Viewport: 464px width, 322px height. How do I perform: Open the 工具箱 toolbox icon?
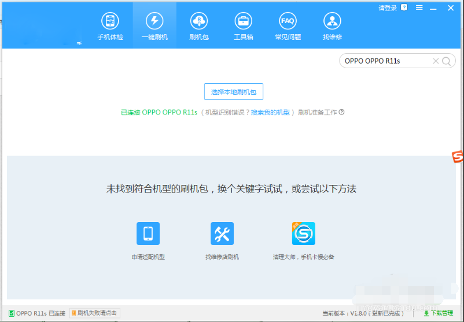[x=243, y=21]
